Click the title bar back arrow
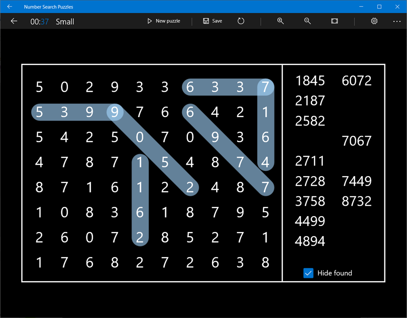Screen dimensions: 407x318 point(9,6)
